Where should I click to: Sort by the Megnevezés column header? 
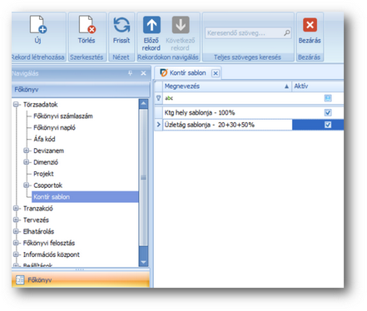point(227,86)
